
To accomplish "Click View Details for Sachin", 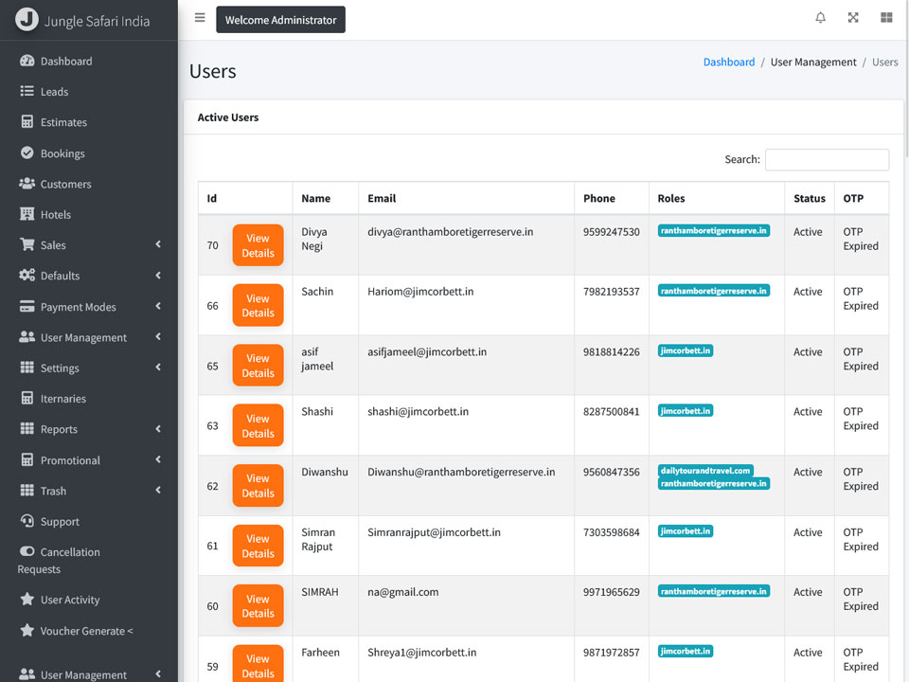I will pyautogui.click(x=258, y=306).
